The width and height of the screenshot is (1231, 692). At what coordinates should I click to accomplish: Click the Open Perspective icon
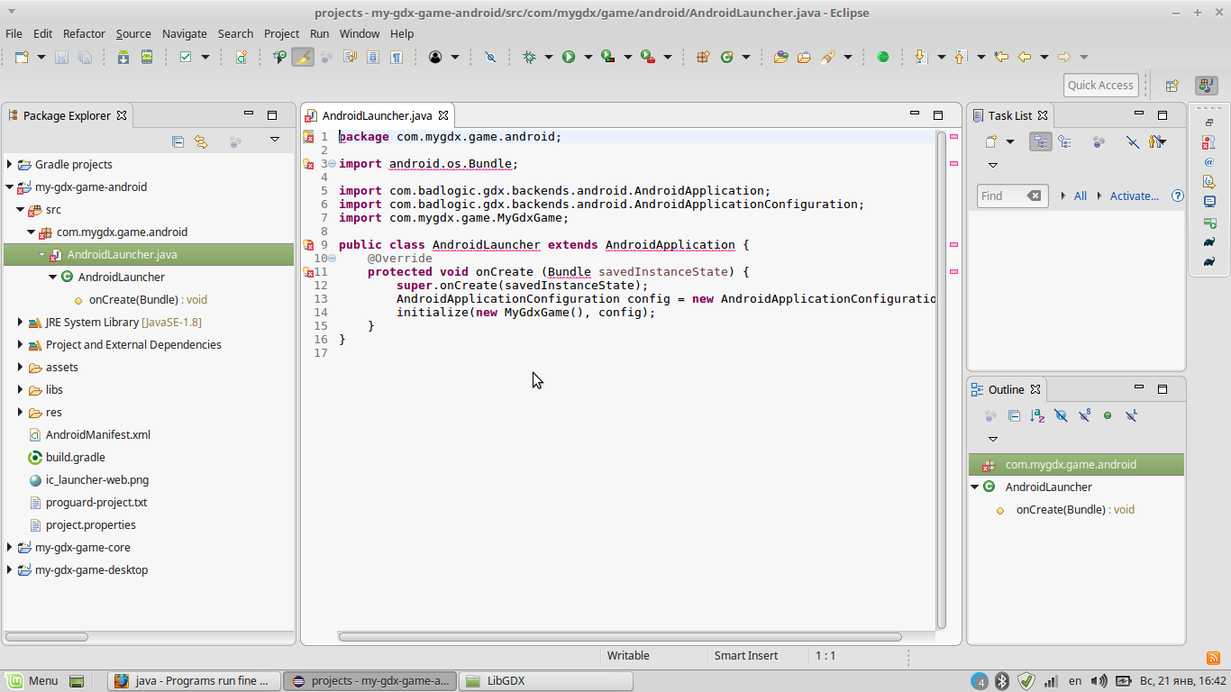coord(1172,86)
